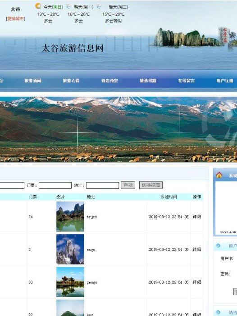Image resolution: width=237 pixels, height=316 pixels.
Task: Click the 图片 column header
Action: point(60,197)
